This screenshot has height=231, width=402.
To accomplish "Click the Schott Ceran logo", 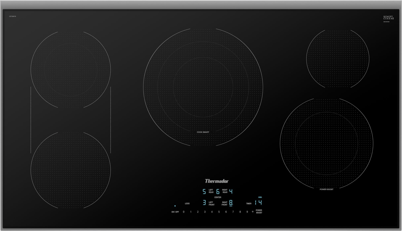I will pos(389,17).
